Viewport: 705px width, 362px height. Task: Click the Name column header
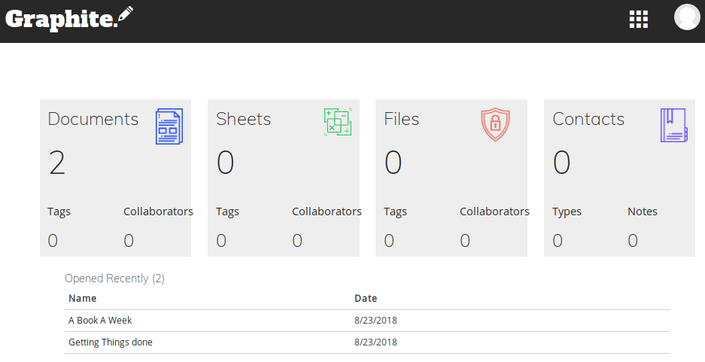pyautogui.click(x=82, y=298)
